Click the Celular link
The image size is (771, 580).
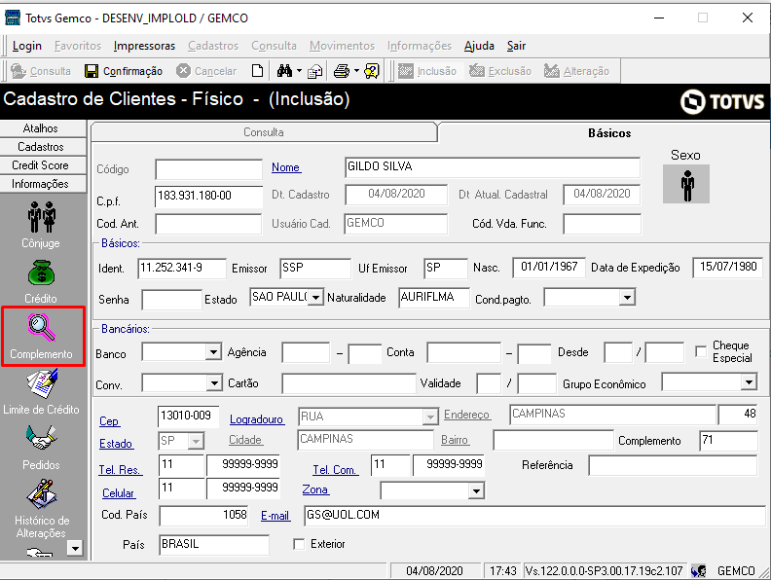(118, 493)
